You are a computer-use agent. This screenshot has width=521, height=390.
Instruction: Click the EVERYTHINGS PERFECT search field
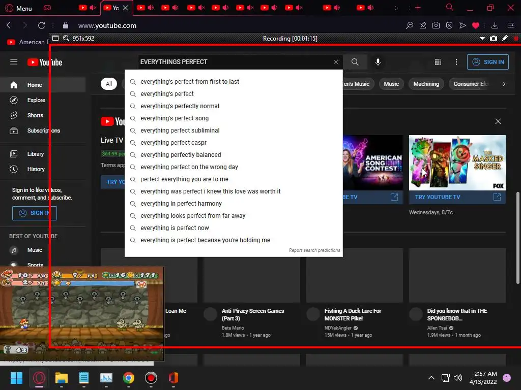[x=235, y=62]
